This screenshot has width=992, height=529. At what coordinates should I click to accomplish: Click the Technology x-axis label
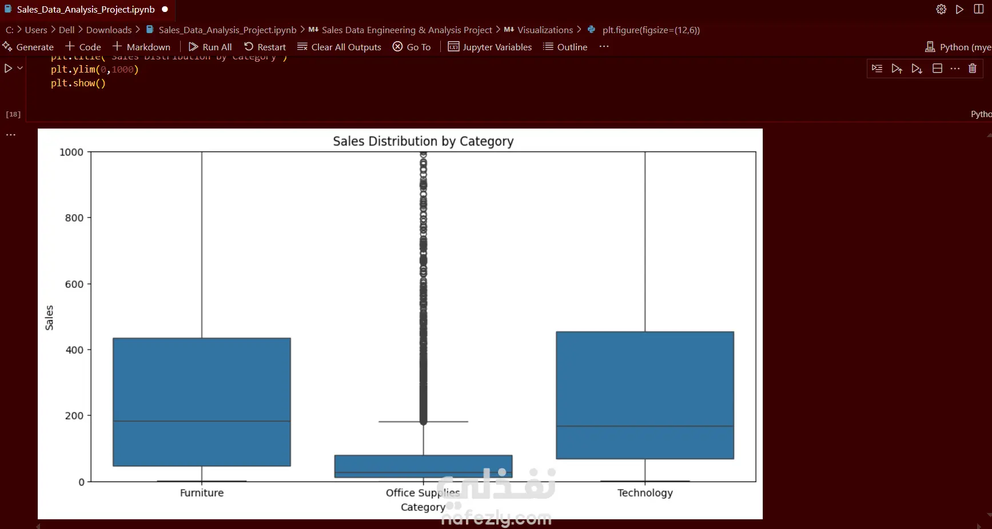pos(645,492)
